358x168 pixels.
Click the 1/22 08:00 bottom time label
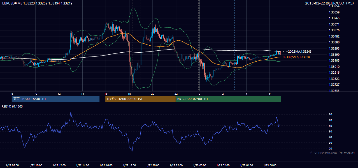[x=12, y=165]
